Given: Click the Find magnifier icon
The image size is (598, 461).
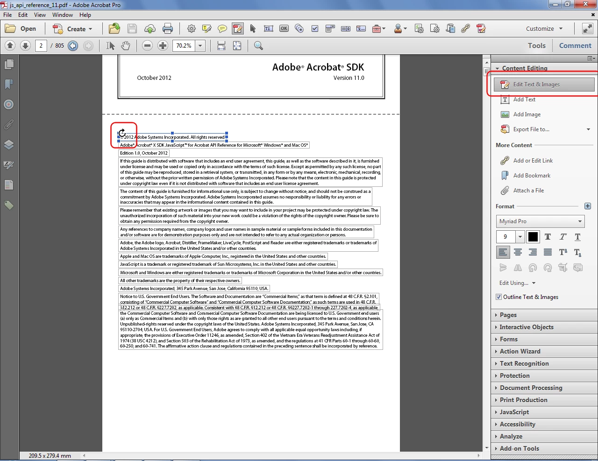Looking at the screenshot, I should (x=258, y=46).
